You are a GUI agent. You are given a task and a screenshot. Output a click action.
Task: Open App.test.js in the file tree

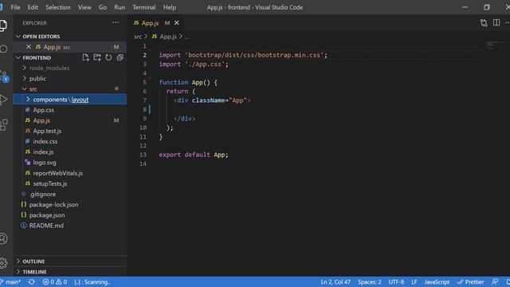[x=69, y=131]
